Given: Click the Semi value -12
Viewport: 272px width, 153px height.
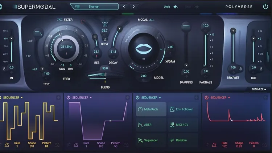Looking at the screenshot, I should click(x=62, y=65).
